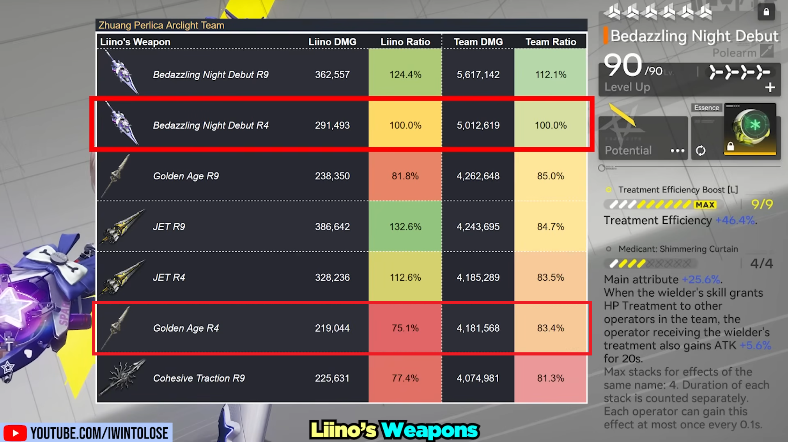Click the three dots beside Potential
Viewport: 788px width, 442px height.
pos(677,151)
